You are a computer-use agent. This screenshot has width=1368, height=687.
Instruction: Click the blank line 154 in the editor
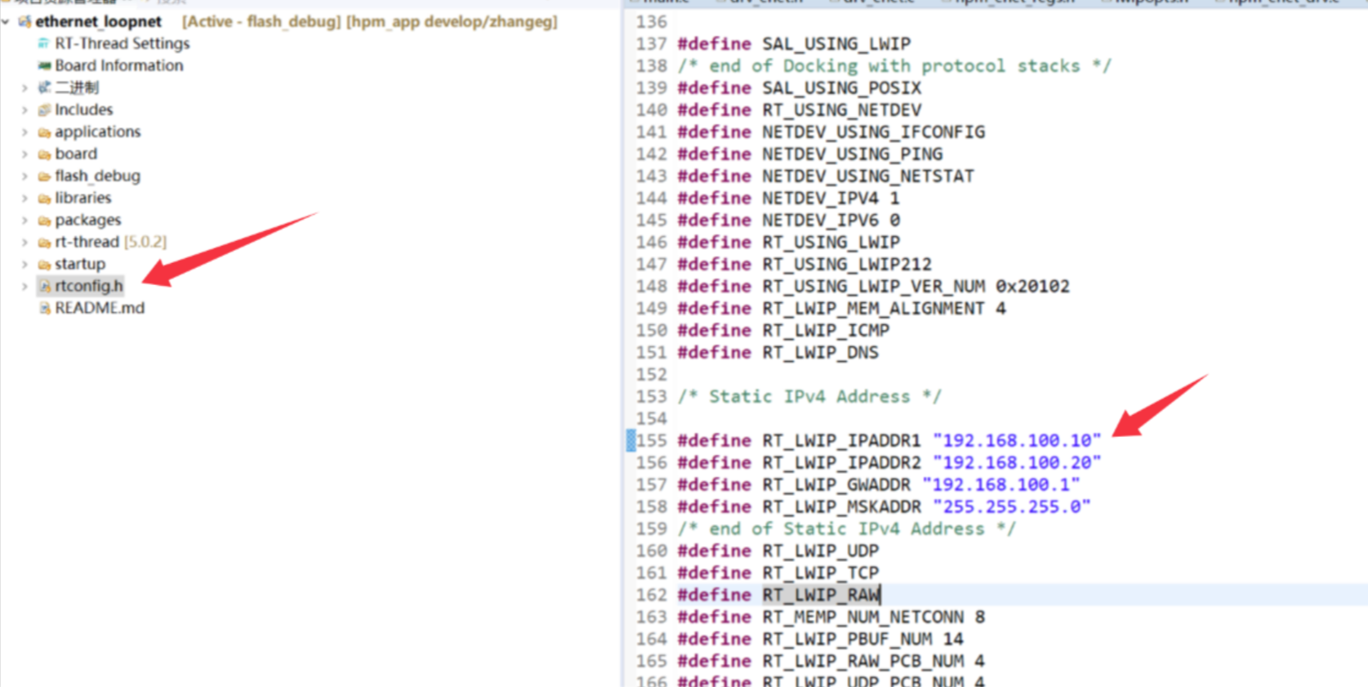(x=1021, y=418)
